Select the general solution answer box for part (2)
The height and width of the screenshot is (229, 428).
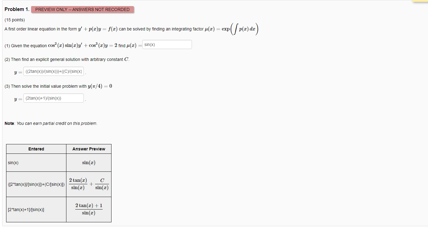[x=54, y=71]
